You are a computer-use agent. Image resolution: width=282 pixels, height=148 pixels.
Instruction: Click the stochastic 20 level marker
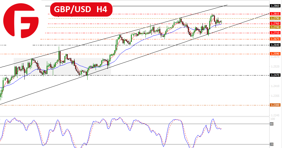(x=271, y=144)
